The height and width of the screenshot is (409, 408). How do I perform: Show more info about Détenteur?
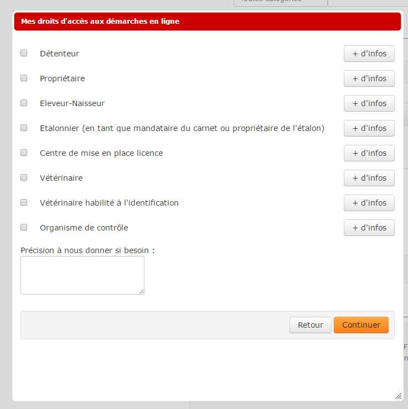point(369,54)
